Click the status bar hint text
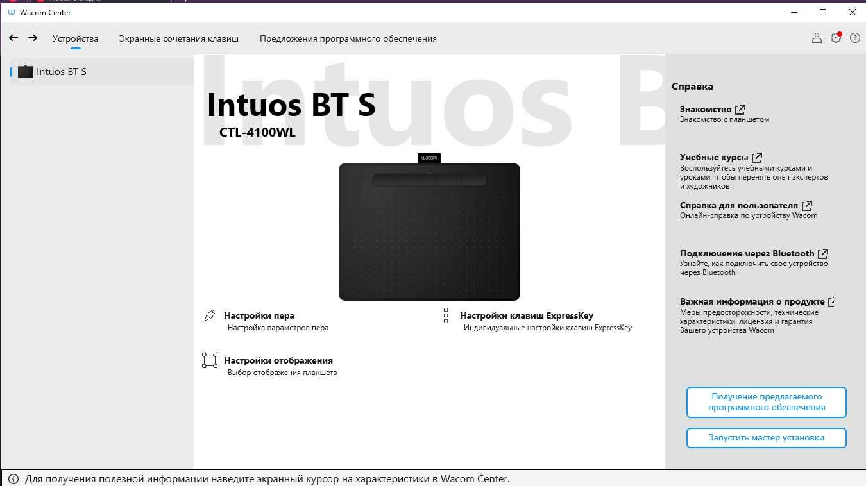Viewport: 866px width, 486px height. coord(267,479)
